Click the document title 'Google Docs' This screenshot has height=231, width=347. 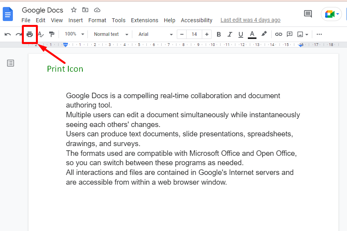coord(43,10)
